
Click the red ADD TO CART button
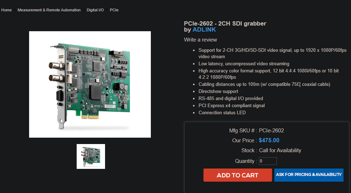pyautogui.click(x=237, y=175)
